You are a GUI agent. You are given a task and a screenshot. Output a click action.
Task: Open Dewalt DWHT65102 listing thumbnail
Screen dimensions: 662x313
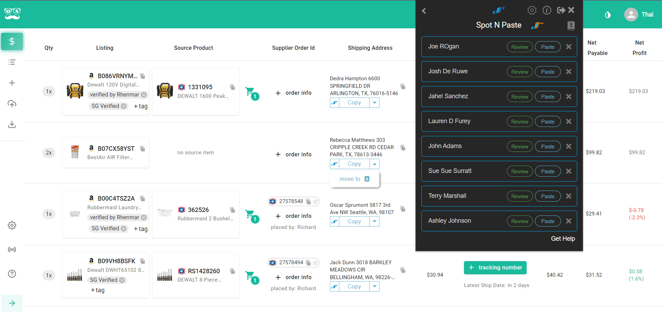point(75,275)
